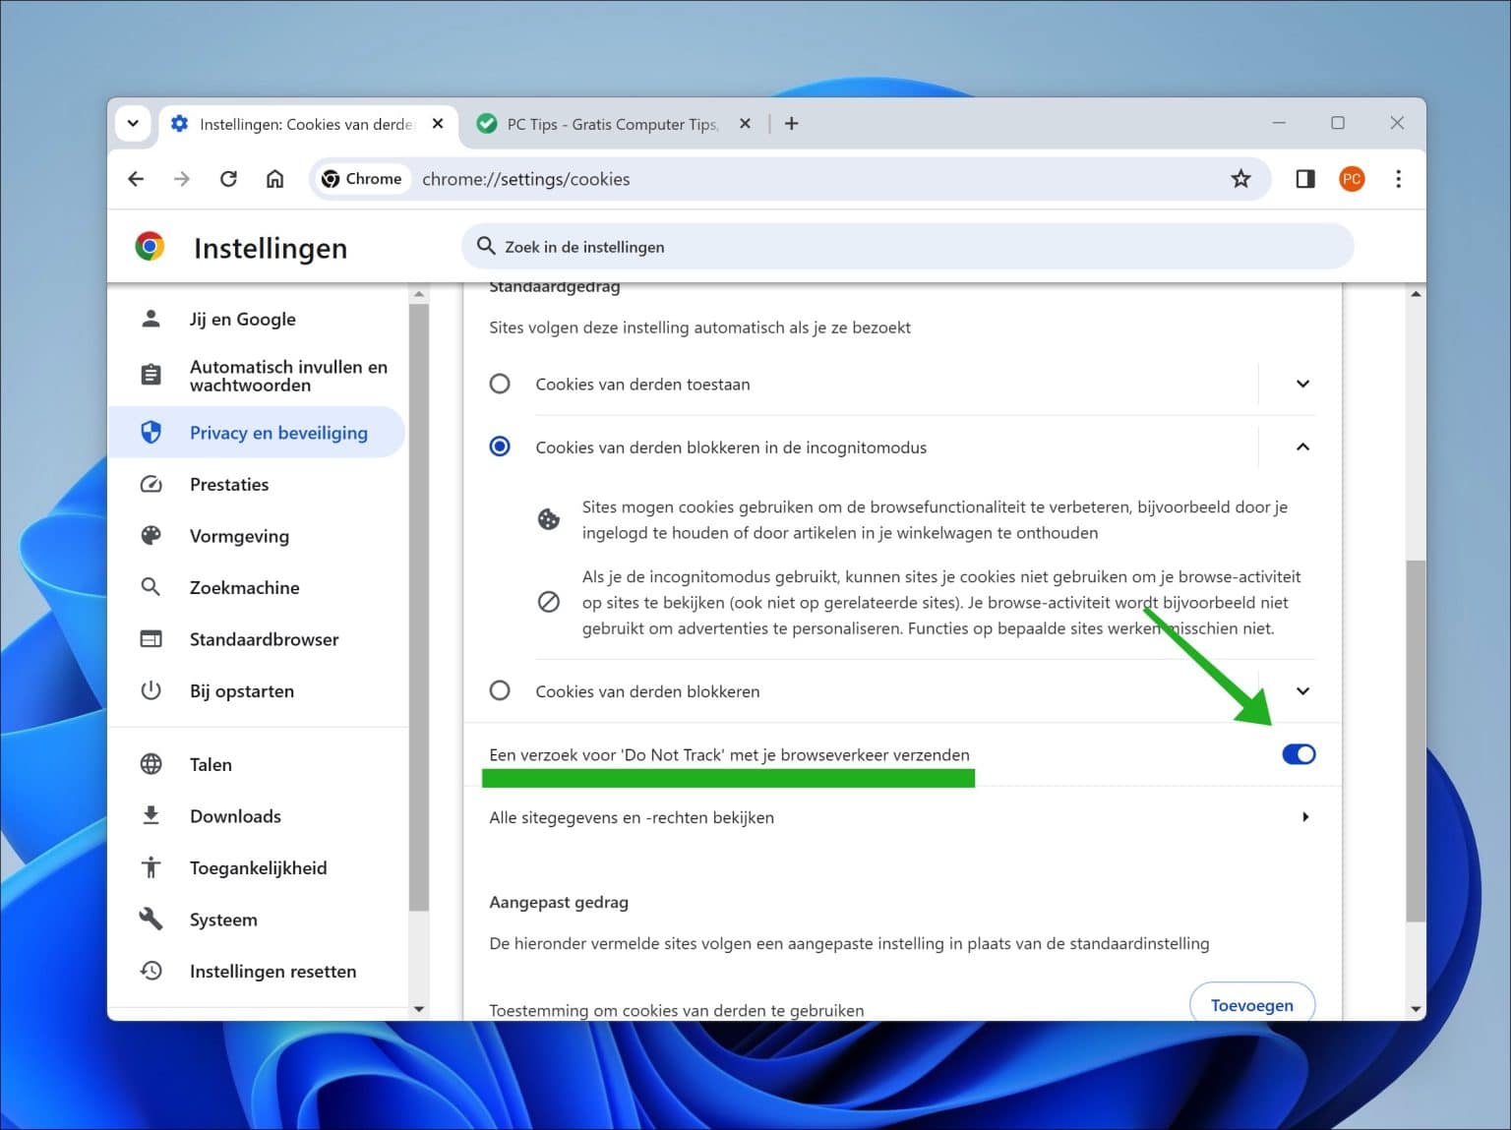Select the 'Cookies van derden toestaan' radio button
This screenshot has height=1130, width=1511.
(500, 384)
